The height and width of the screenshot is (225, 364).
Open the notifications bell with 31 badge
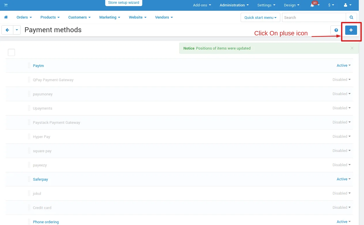coord(314,5)
